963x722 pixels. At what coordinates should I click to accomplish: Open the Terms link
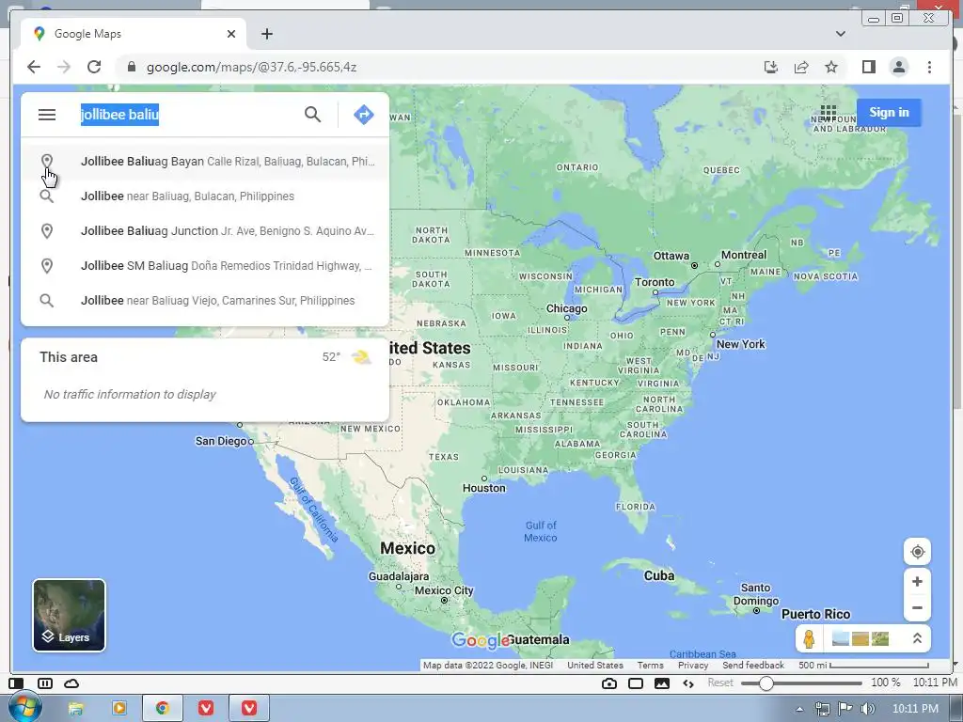pyautogui.click(x=650, y=666)
